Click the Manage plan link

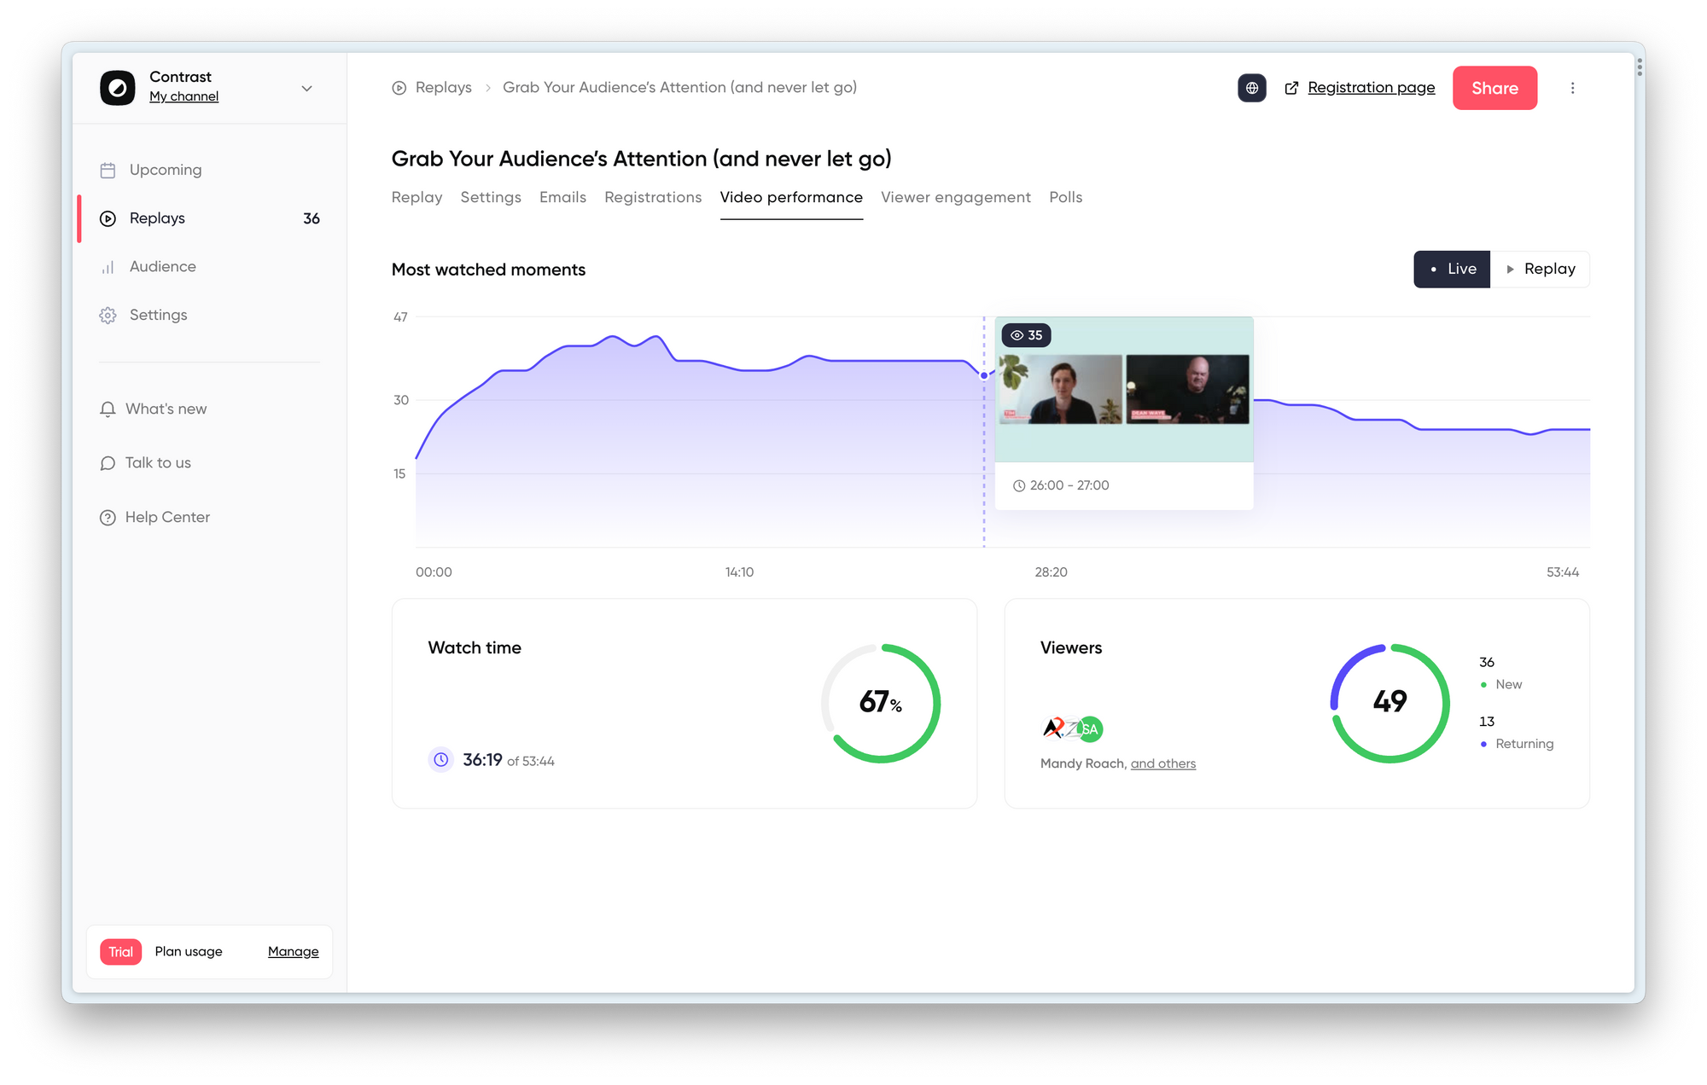click(x=293, y=952)
